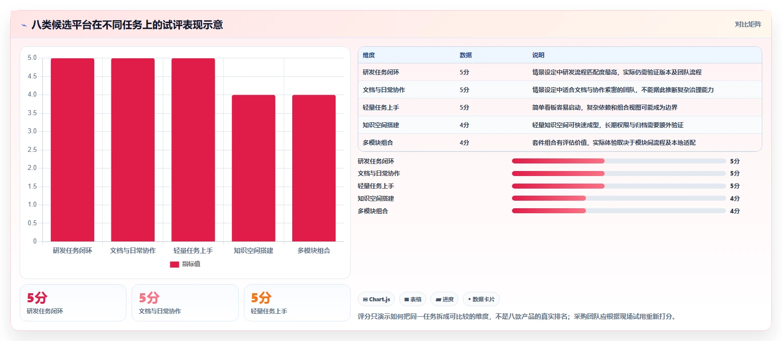
Task: Click the 2.5 y-axis tick label
Action: (x=32, y=150)
